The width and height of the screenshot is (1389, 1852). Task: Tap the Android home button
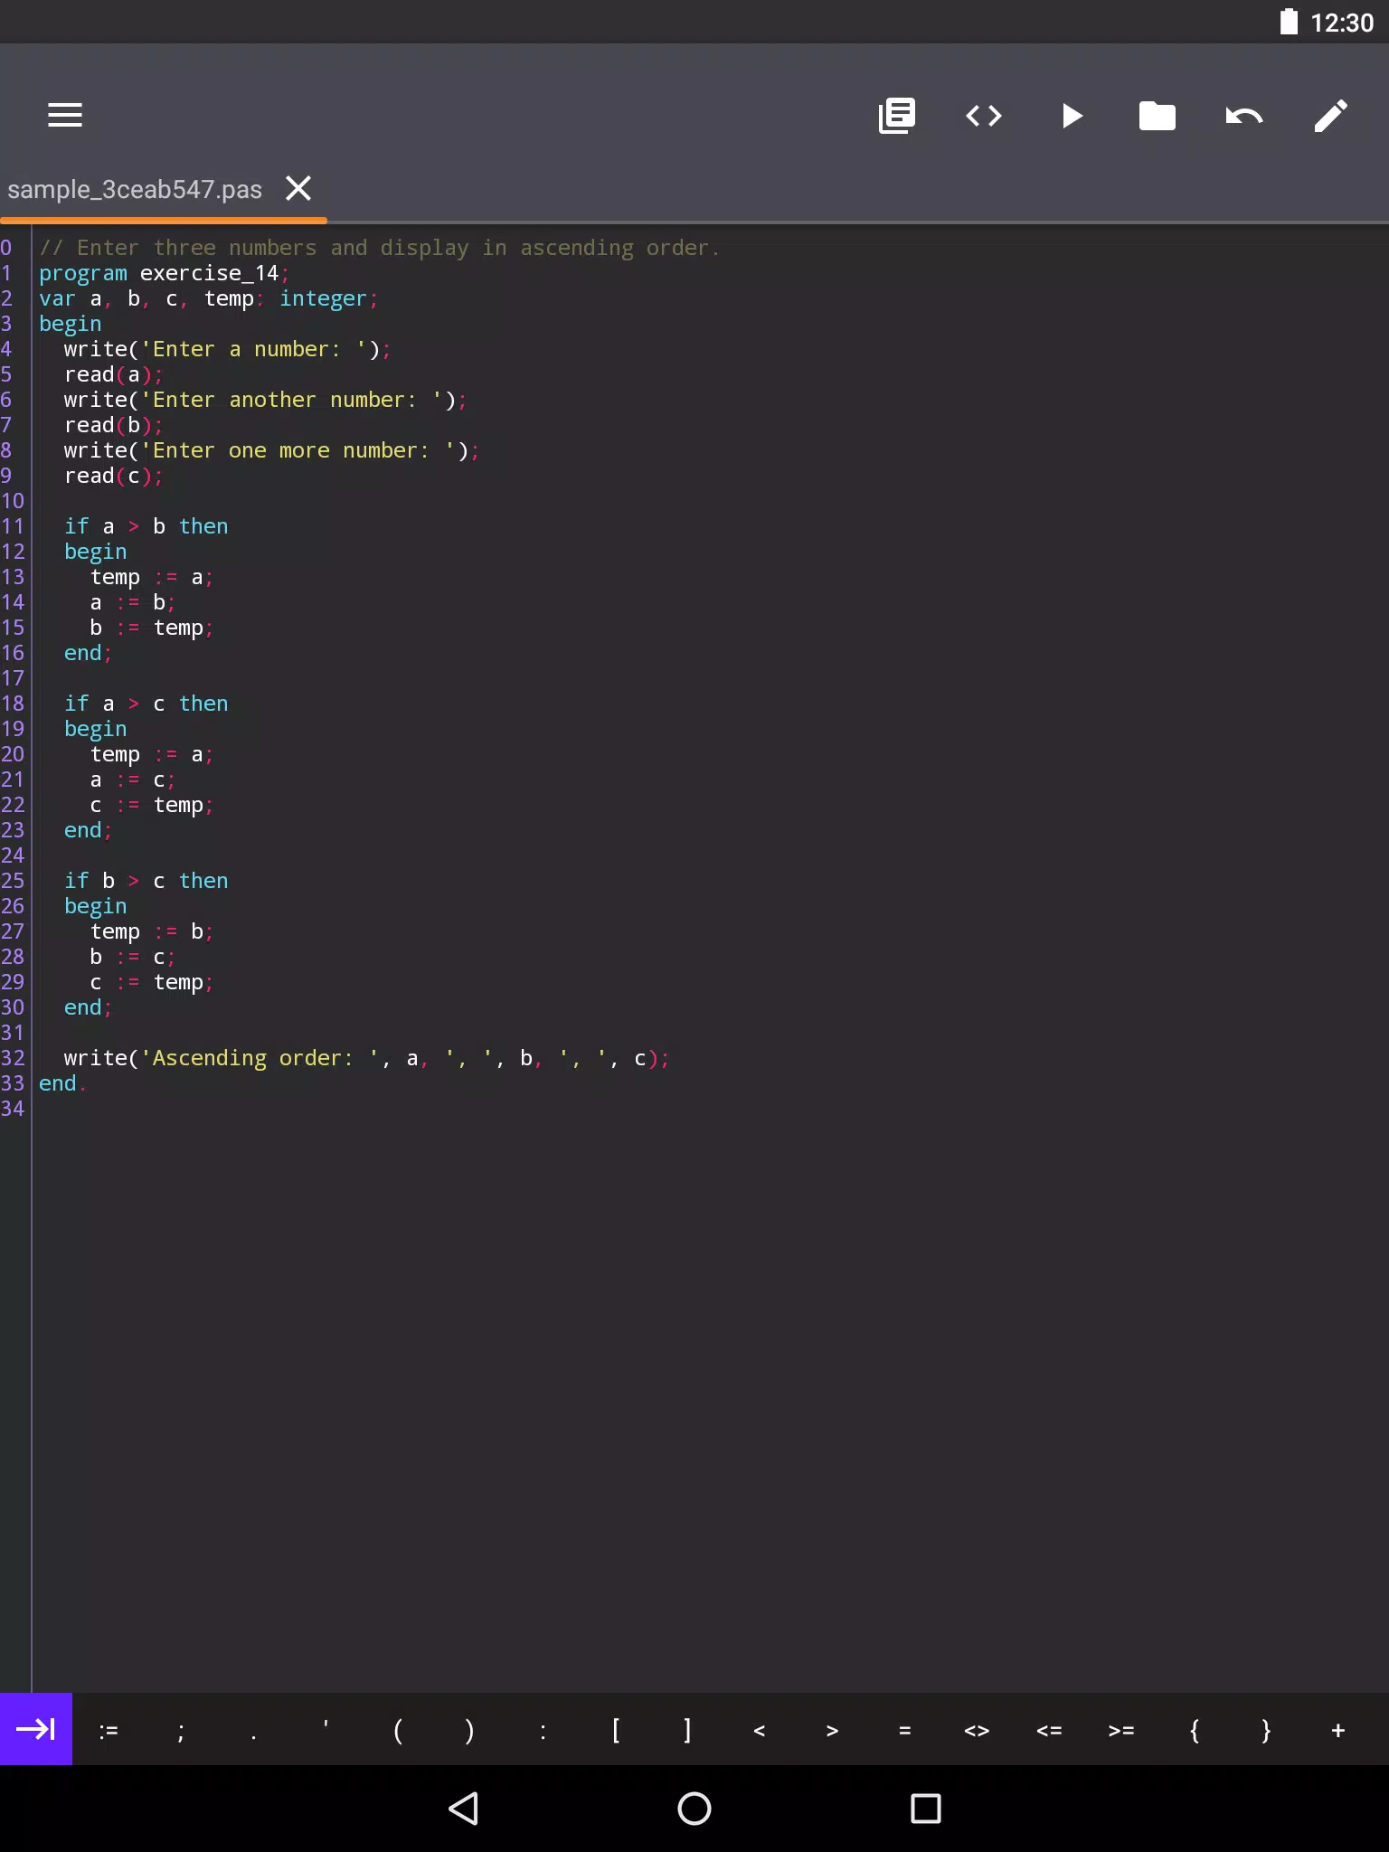coord(694,1809)
